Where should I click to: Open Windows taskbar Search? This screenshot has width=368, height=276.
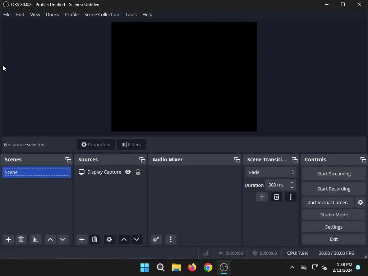point(161,267)
